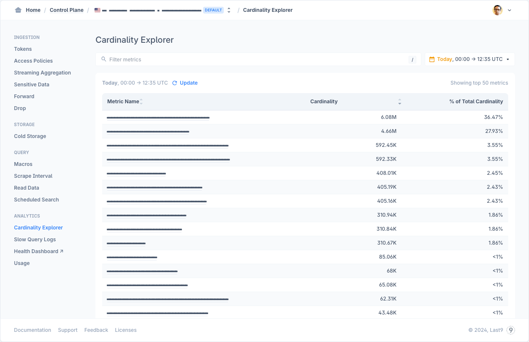Open the Documentation footer link

(x=32, y=330)
